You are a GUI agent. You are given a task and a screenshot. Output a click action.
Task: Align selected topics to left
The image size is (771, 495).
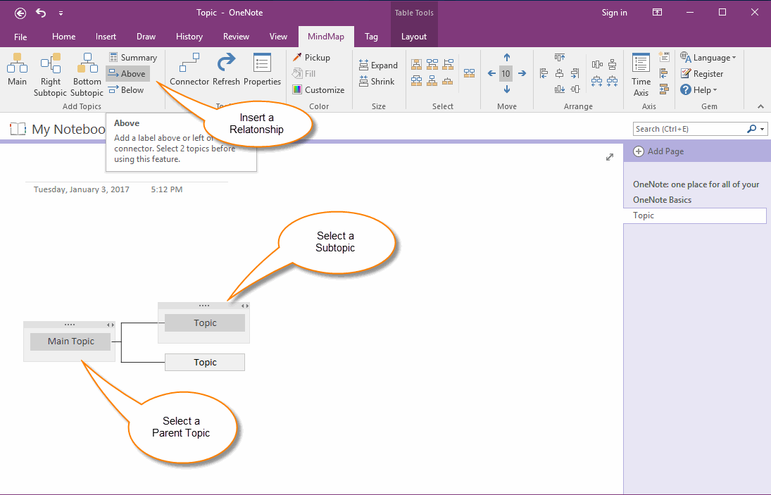[544, 74]
